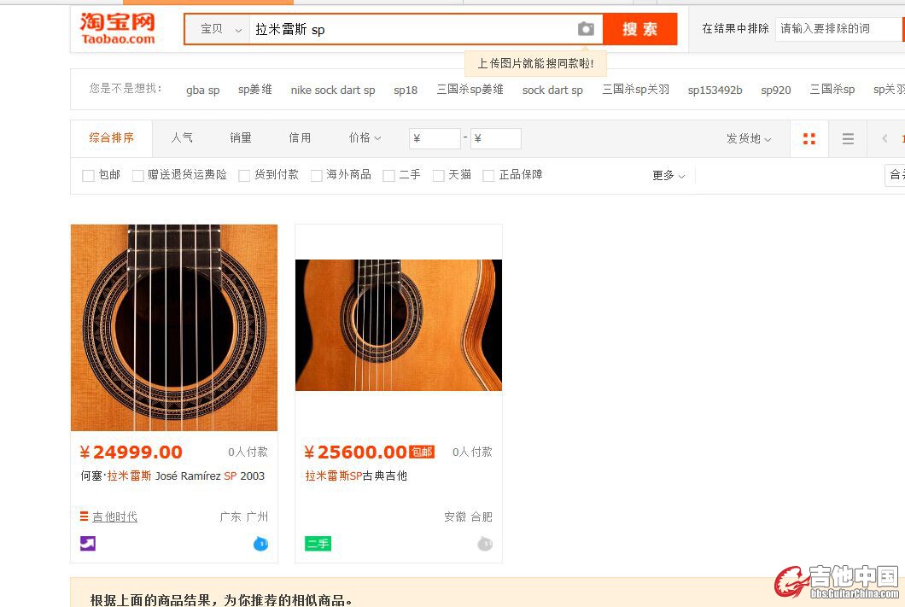Click the price ¥24999.00
The image size is (905, 607).
click(131, 452)
